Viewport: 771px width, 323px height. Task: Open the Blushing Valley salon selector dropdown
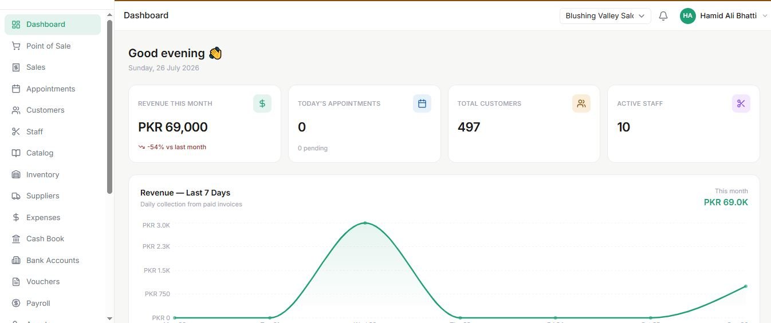coord(605,16)
